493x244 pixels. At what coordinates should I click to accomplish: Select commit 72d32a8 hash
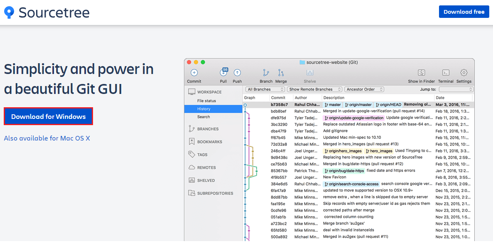279,144
